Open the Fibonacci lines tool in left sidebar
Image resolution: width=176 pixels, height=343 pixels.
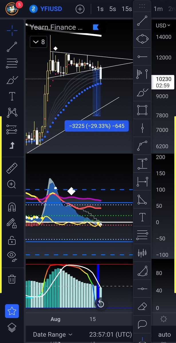[x=12, y=63]
